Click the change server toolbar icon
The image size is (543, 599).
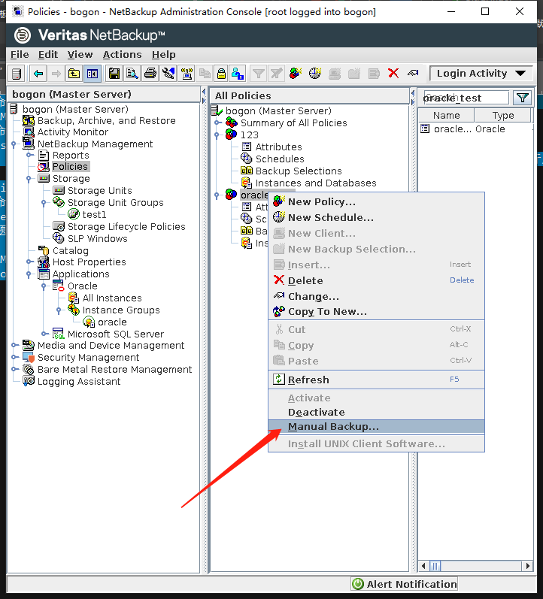(17, 74)
